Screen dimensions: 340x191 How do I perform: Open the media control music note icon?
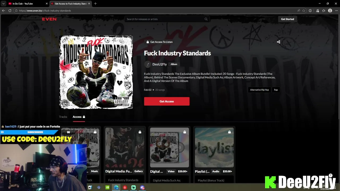317,11
